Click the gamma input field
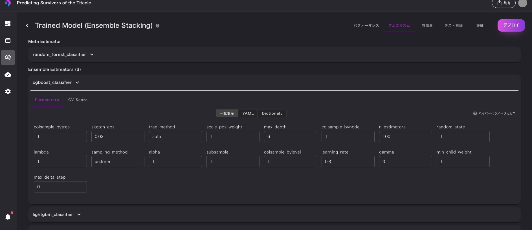 pos(406,162)
